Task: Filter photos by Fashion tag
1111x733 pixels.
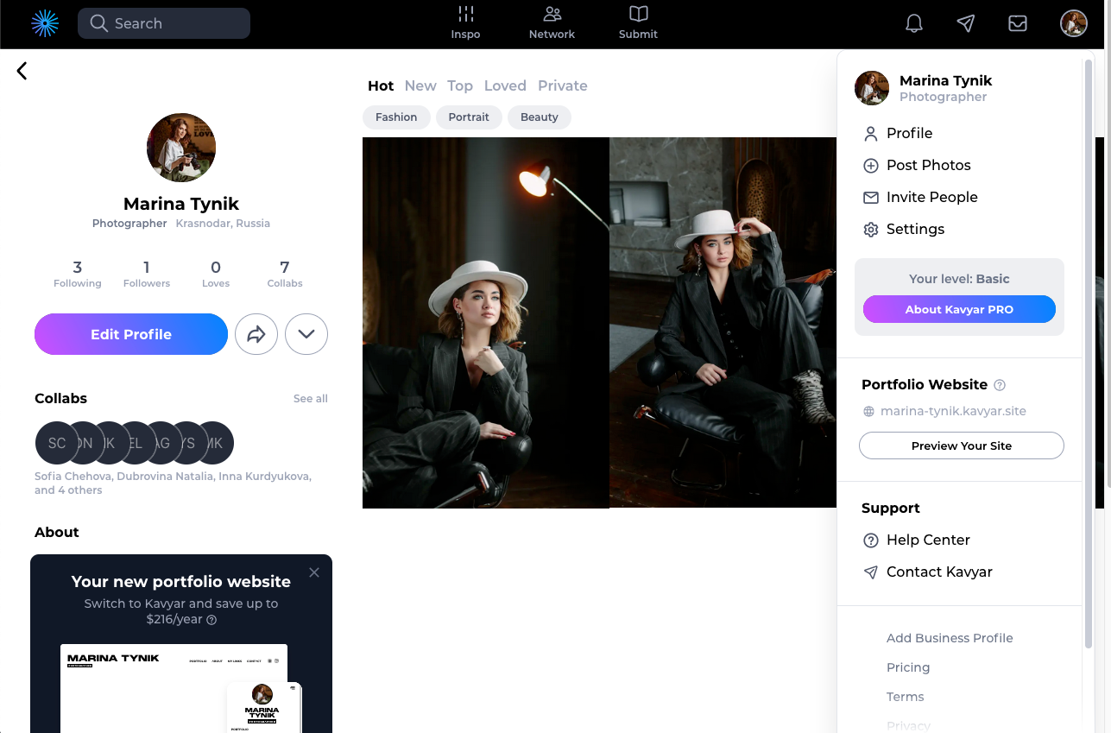Action: 396,117
